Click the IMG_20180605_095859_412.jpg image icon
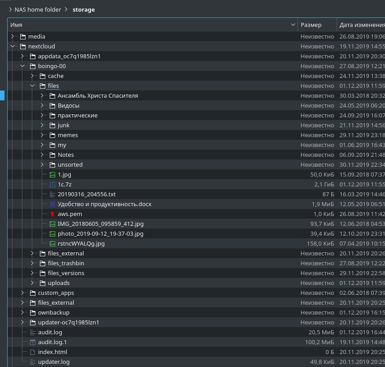385x367 pixels. point(52,224)
